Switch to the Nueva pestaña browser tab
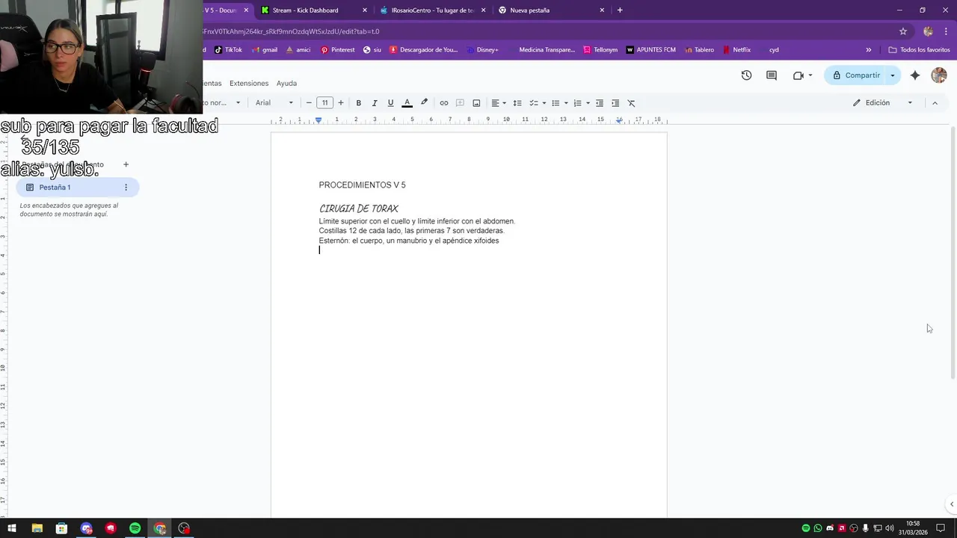This screenshot has width=957, height=538. click(551, 10)
